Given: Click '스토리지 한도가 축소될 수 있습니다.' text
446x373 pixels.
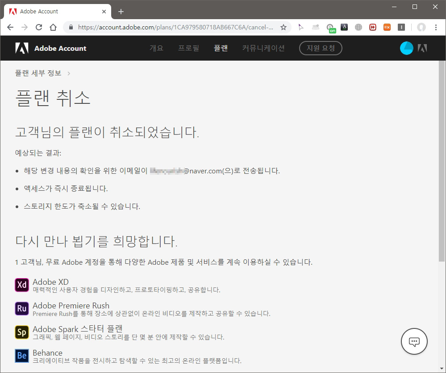Looking at the screenshot, I should pyautogui.click(x=82, y=206).
